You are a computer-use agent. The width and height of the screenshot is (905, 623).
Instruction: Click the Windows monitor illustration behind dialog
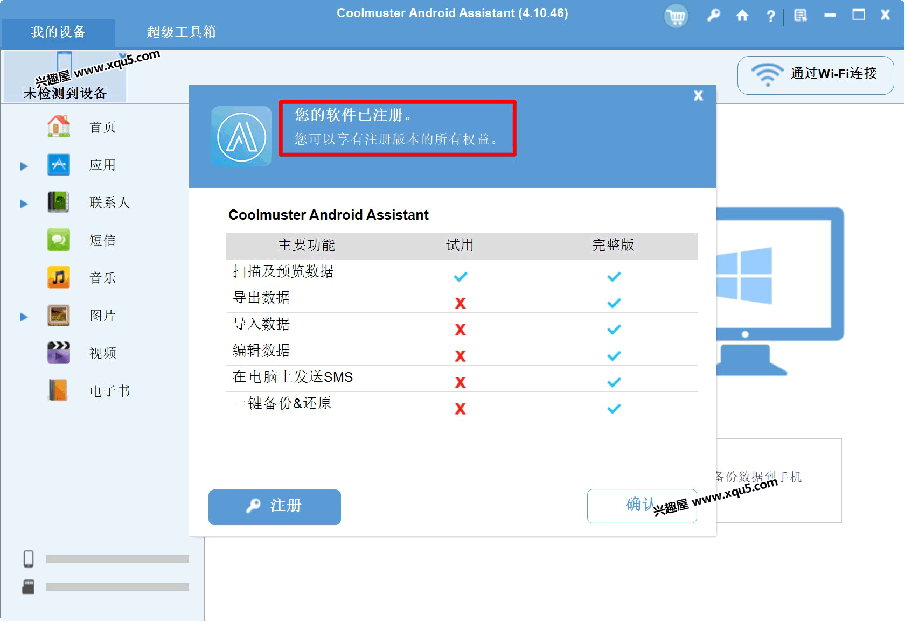(x=779, y=291)
